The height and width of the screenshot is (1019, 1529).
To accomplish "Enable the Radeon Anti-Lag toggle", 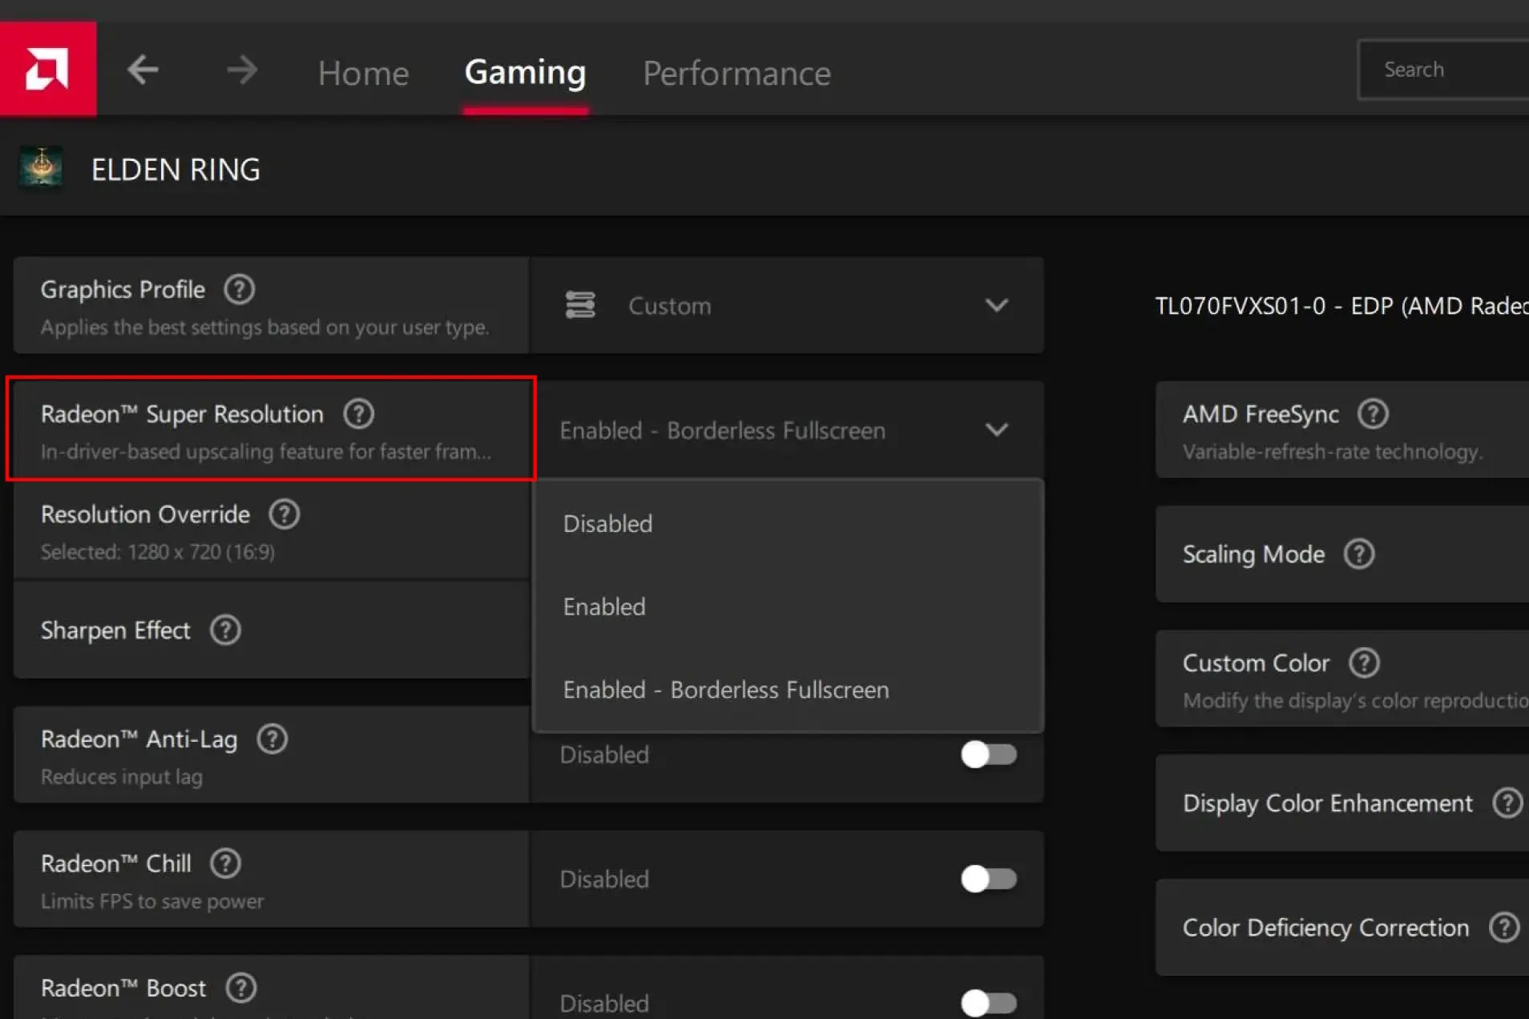I will pyautogui.click(x=988, y=755).
